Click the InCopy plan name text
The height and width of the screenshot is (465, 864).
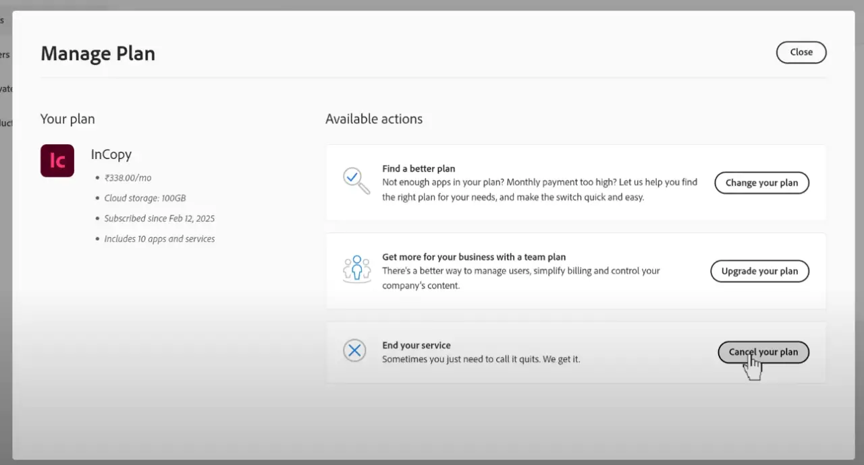[x=111, y=154]
